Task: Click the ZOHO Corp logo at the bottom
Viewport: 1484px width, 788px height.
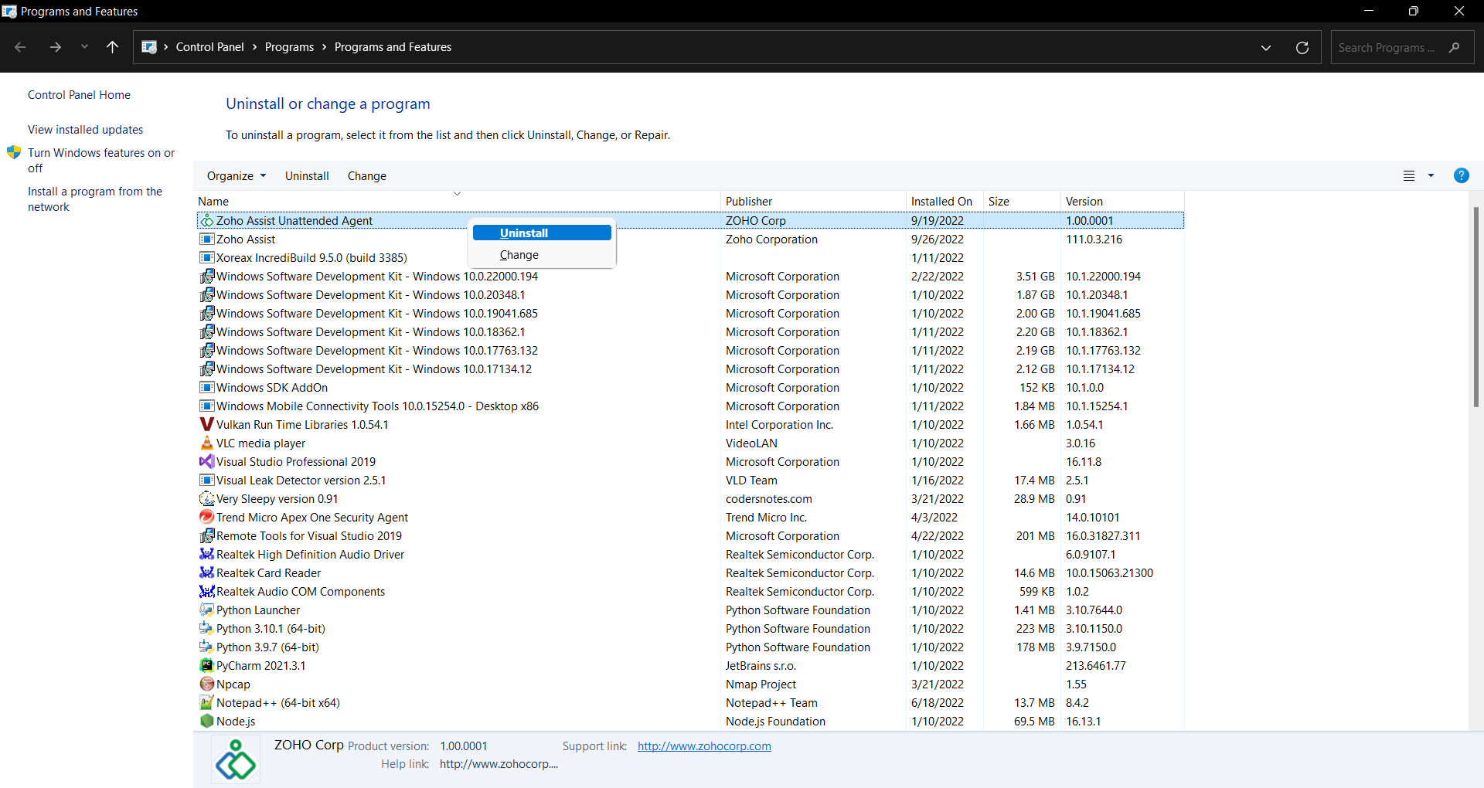Action: tap(235, 759)
